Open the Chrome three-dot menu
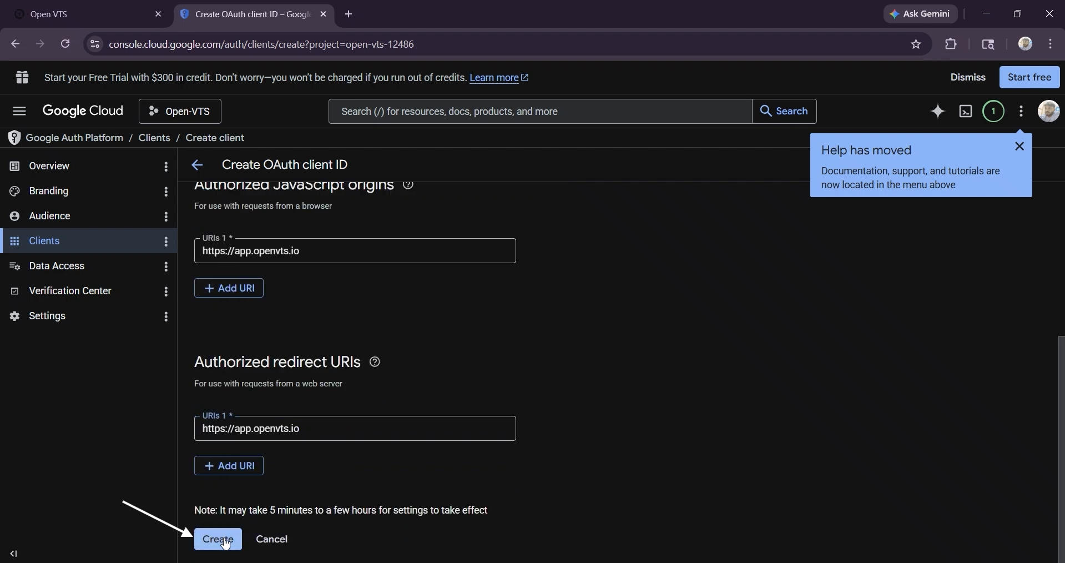The image size is (1065, 563). 1051,44
